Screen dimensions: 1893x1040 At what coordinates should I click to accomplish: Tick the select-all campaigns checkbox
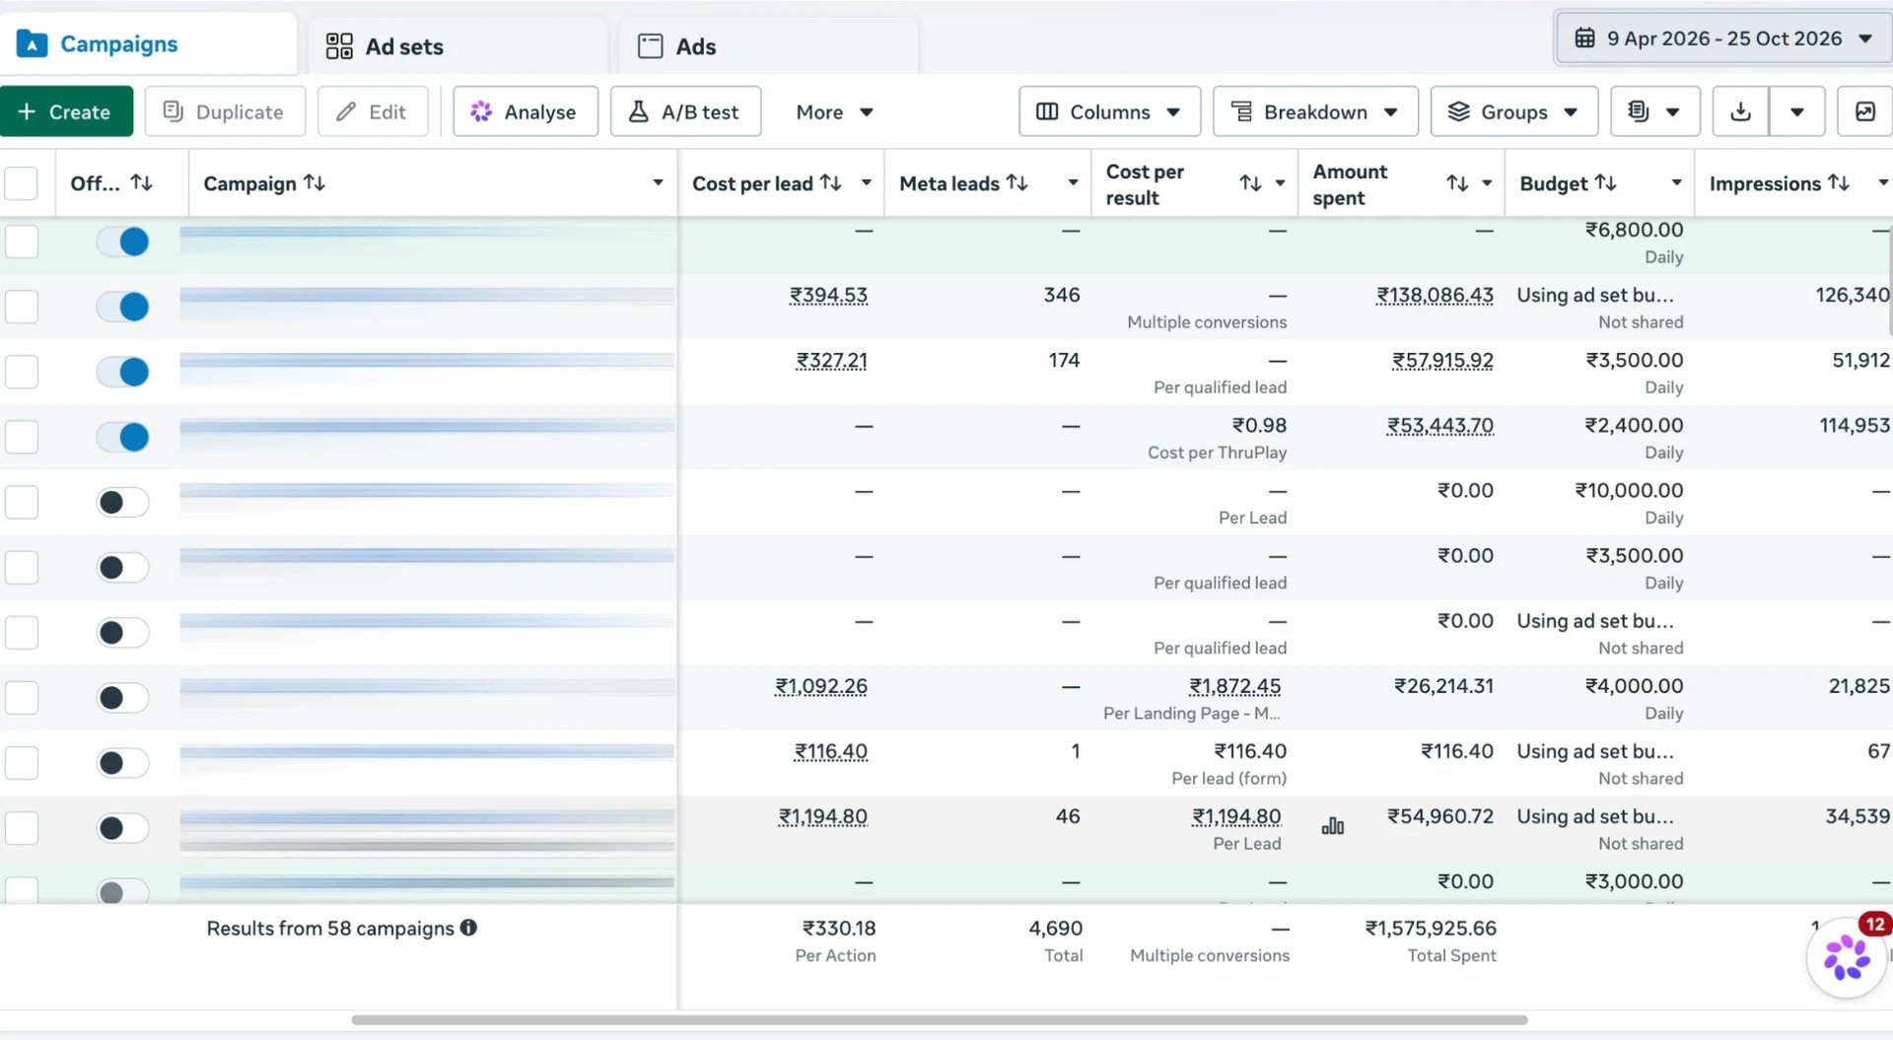click(x=21, y=183)
